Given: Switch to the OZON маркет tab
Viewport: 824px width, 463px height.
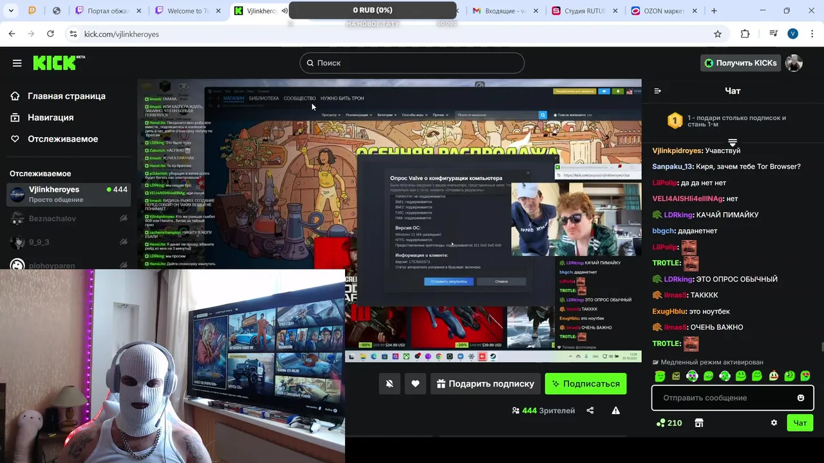Looking at the screenshot, I should pyautogui.click(x=664, y=11).
